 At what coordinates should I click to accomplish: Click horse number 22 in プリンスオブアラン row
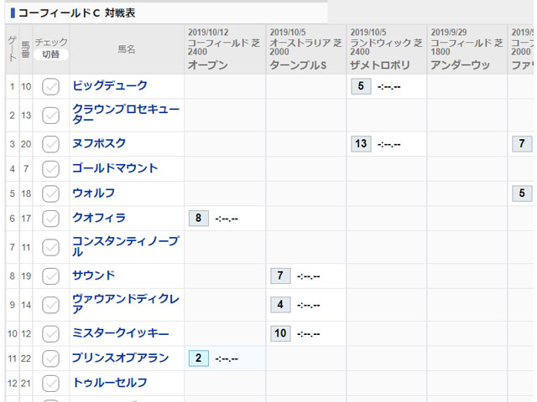pos(26,358)
